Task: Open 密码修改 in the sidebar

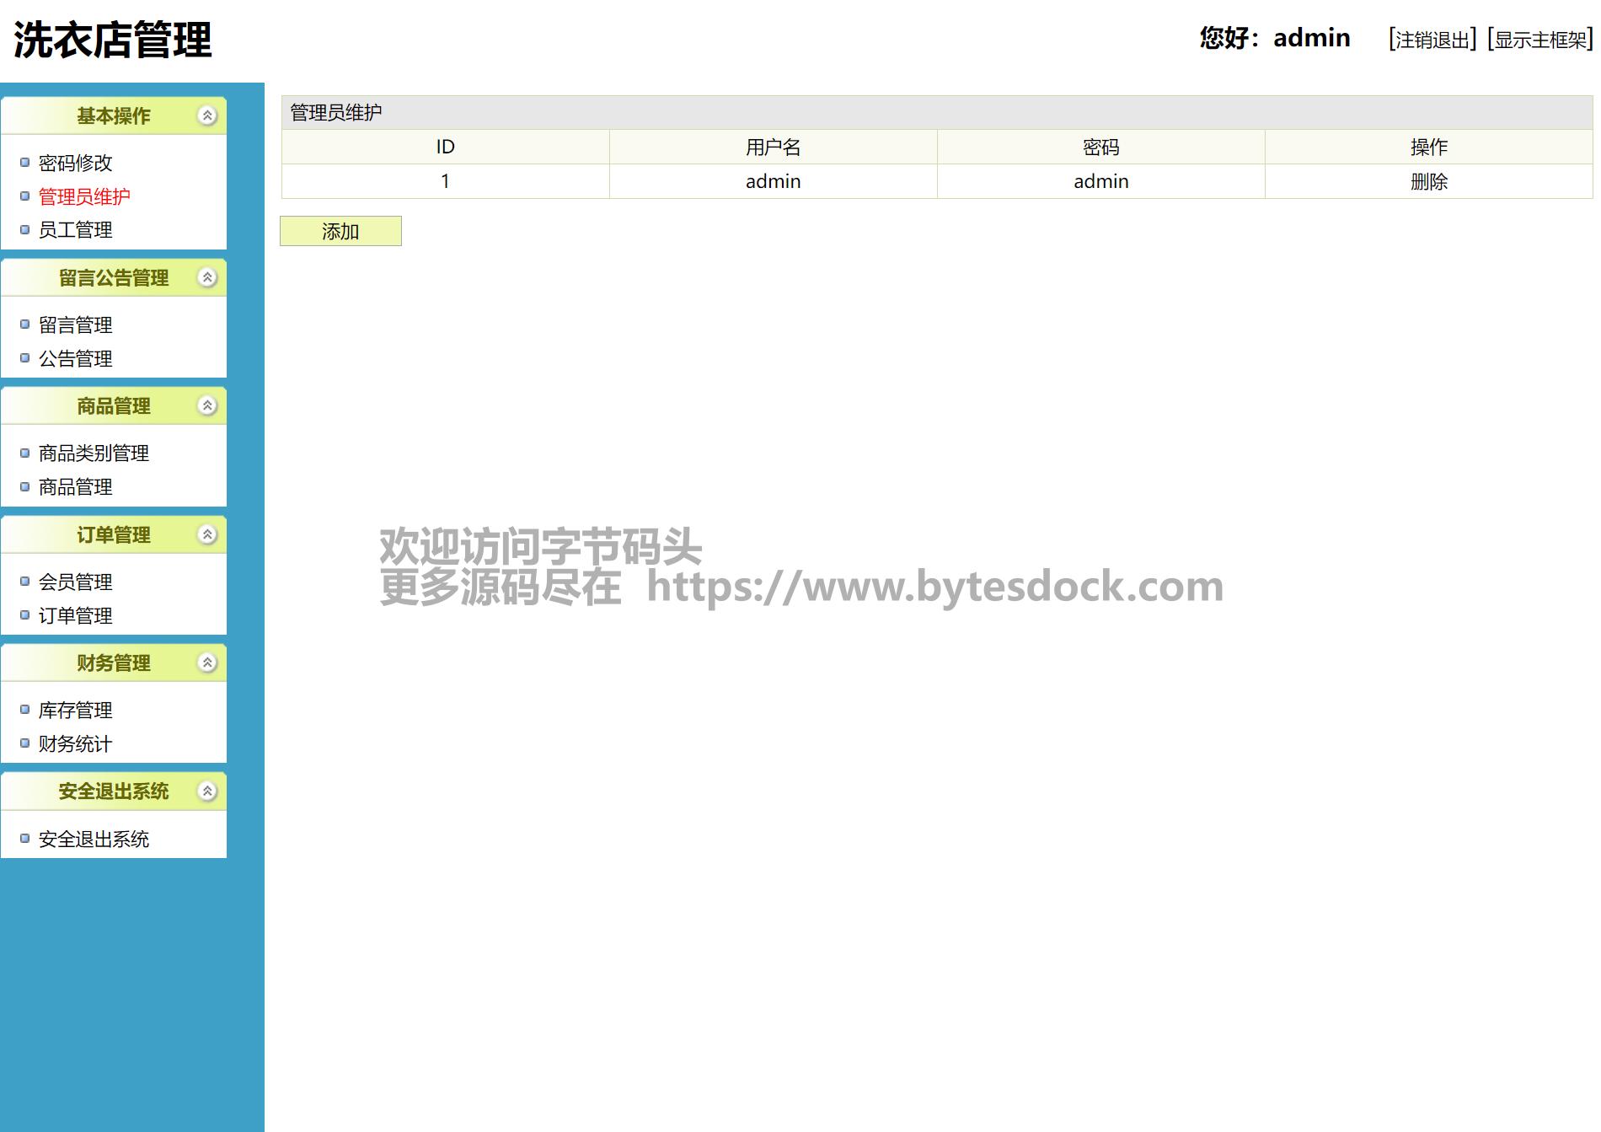Action: pyautogui.click(x=75, y=163)
